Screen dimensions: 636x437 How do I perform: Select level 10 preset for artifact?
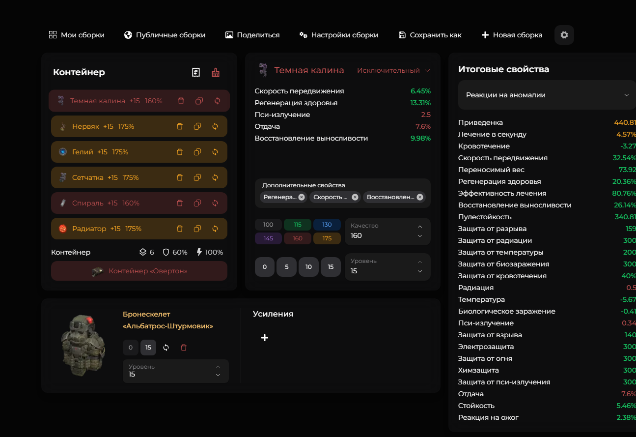(308, 267)
